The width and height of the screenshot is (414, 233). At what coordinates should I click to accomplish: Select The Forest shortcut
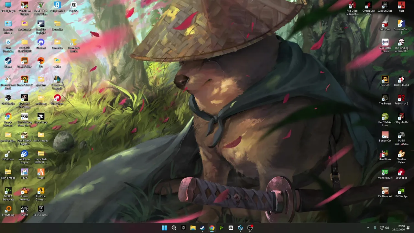click(385, 100)
